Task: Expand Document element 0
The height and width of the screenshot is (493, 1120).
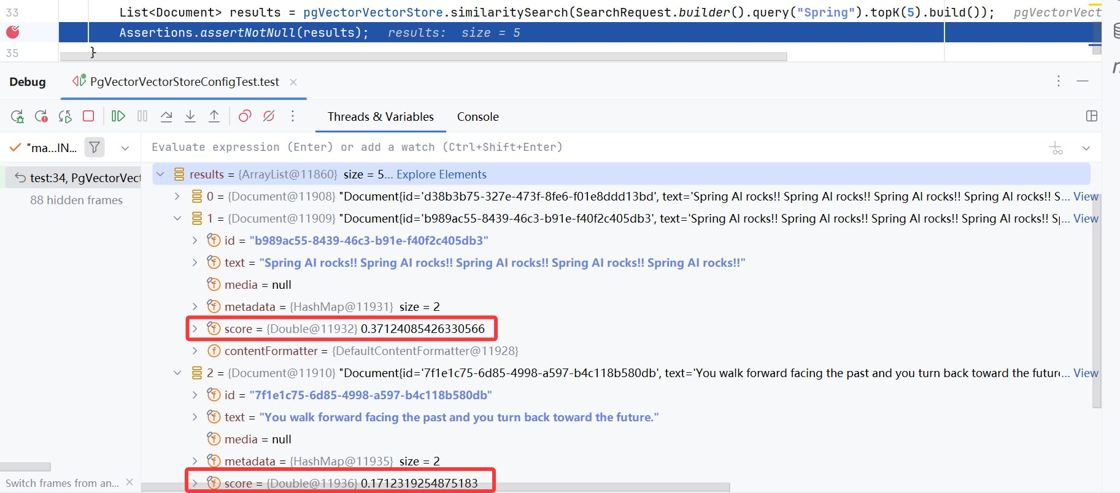Action: (177, 196)
